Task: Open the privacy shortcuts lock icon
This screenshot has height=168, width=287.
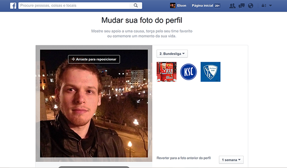Action: (264, 5)
